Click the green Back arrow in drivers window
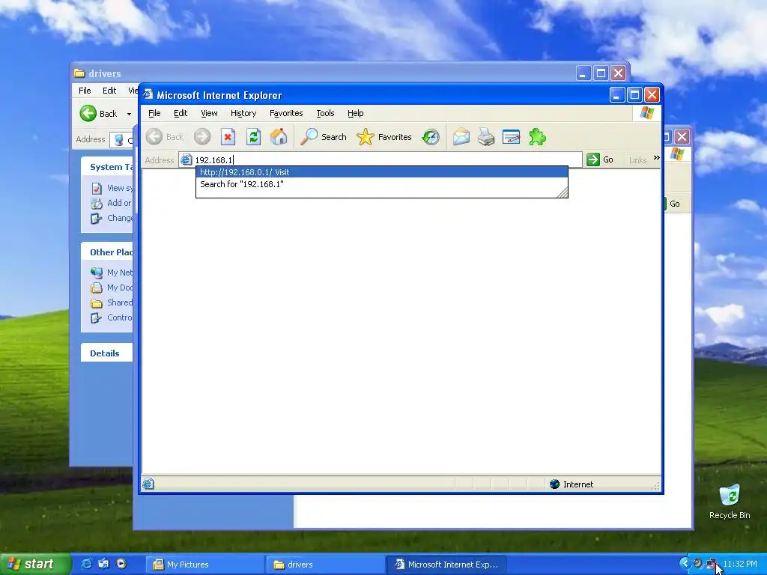 (x=88, y=114)
